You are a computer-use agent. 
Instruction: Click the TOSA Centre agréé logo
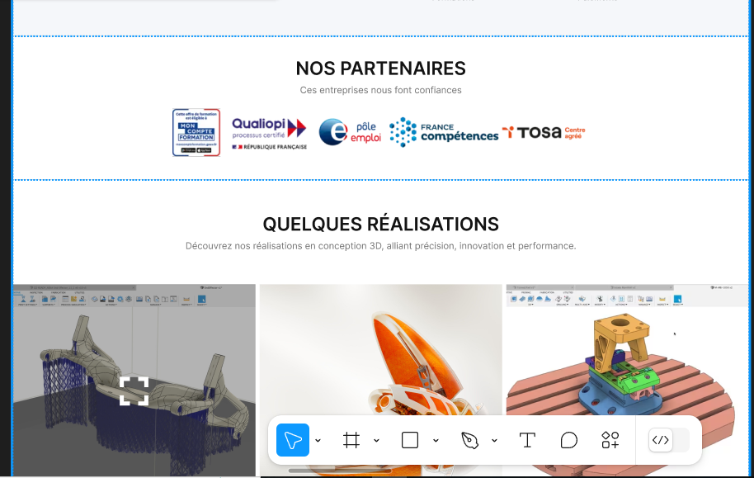tap(544, 132)
